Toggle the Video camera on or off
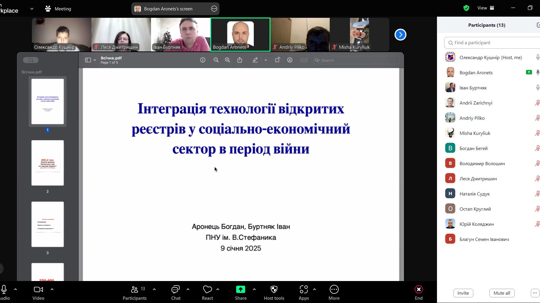The height and width of the screenshot is (303, 540). tap(38, 289)
